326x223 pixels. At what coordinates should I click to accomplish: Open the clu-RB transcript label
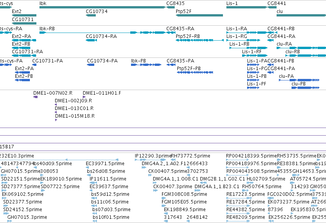coord(293,52)
